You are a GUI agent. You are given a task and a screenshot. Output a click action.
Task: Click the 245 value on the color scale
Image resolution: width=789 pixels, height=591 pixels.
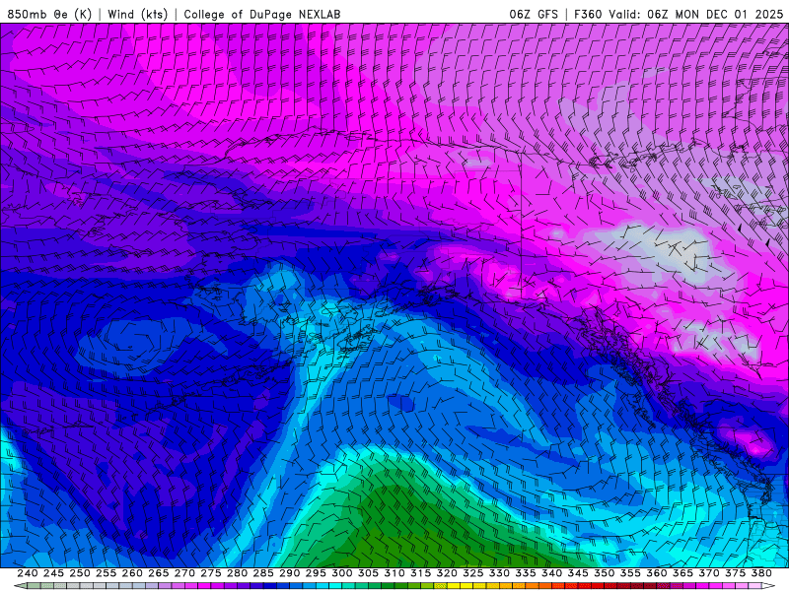coord(53,573)
